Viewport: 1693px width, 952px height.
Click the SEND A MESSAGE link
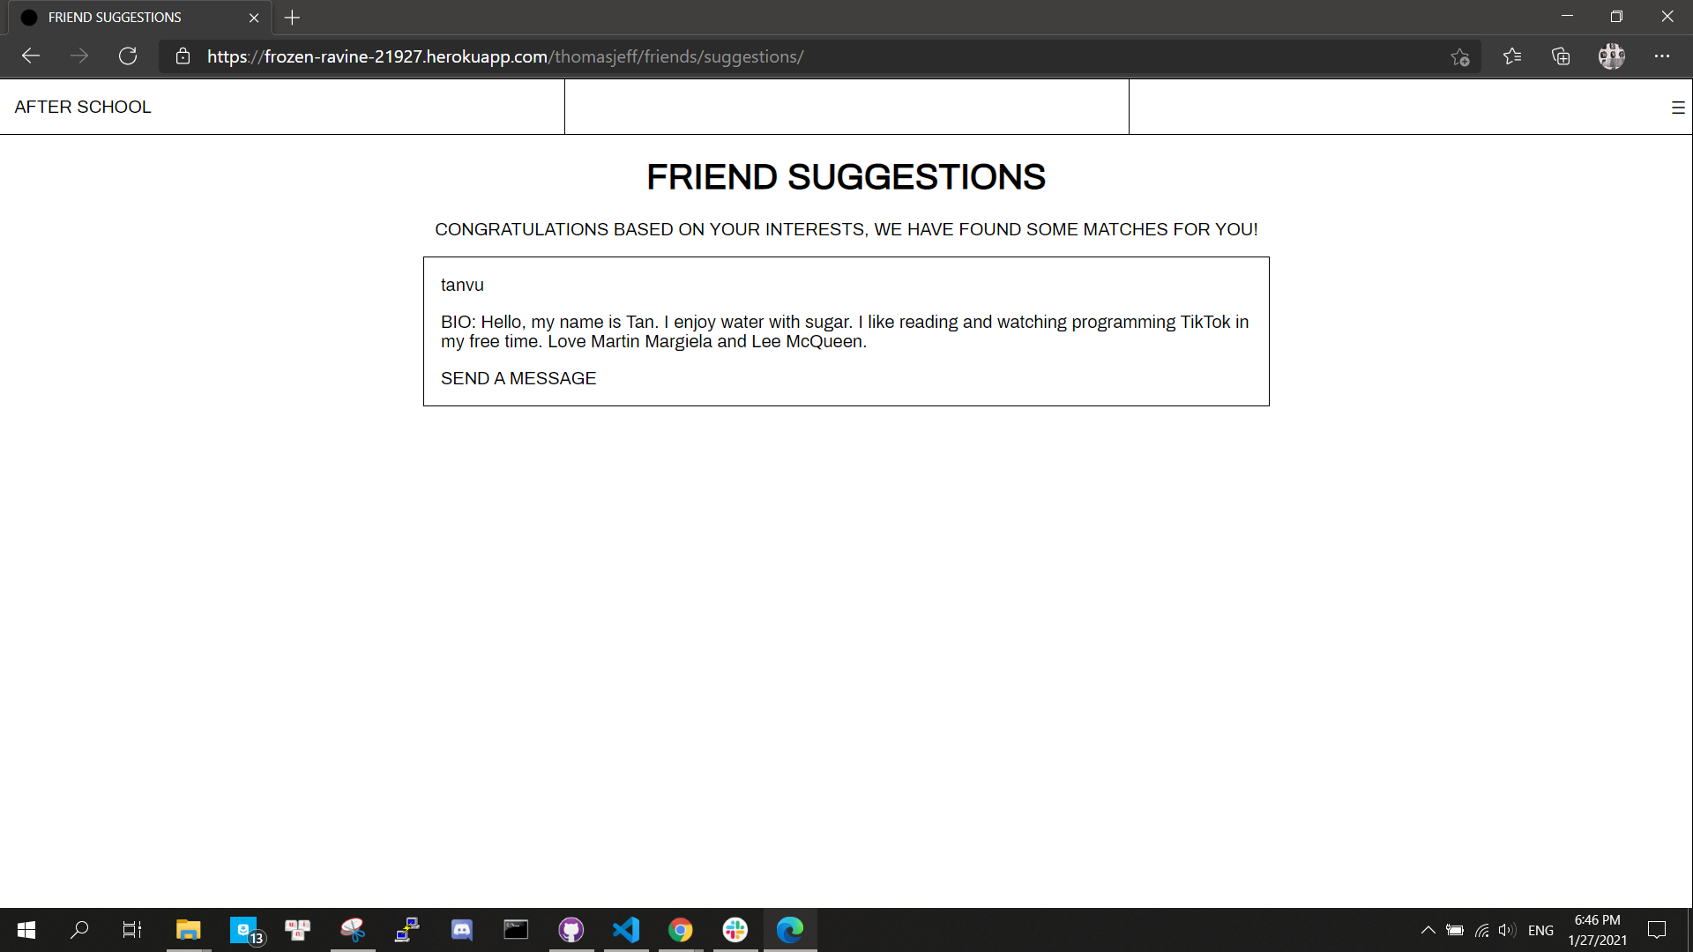[518, 378]
